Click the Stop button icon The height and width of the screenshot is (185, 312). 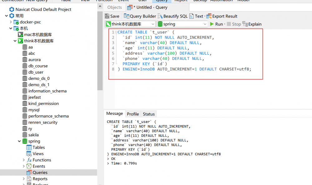[x=229, y=24]
